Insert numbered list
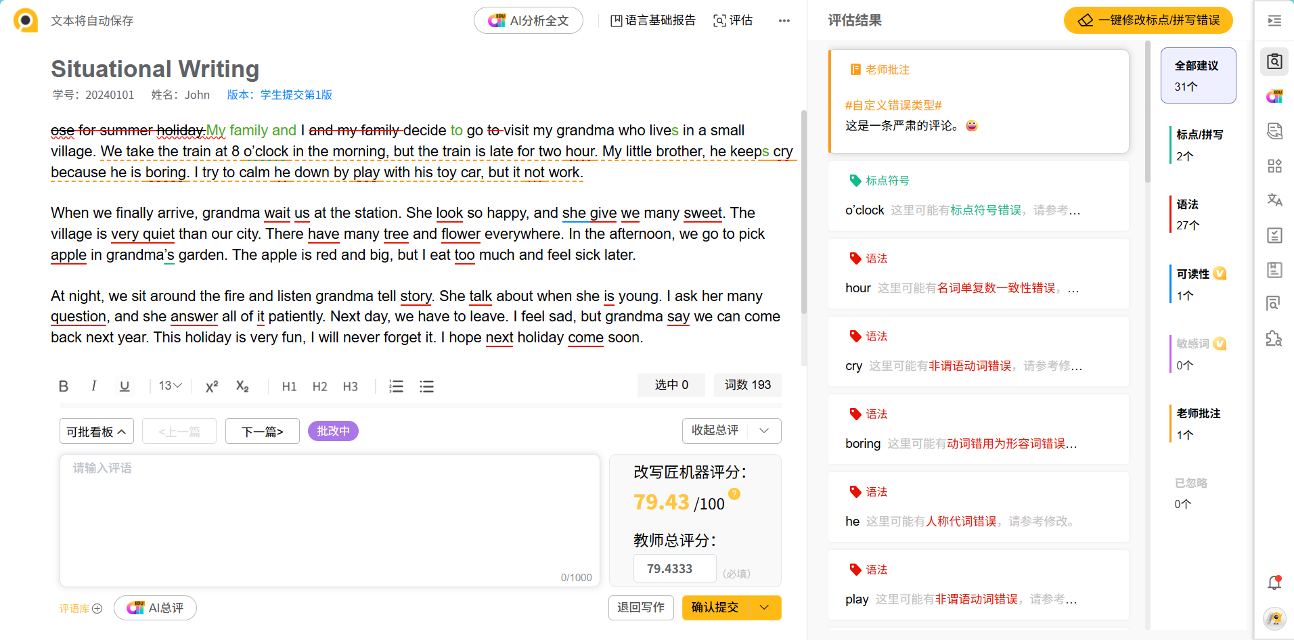 click(x=397, y=386)
